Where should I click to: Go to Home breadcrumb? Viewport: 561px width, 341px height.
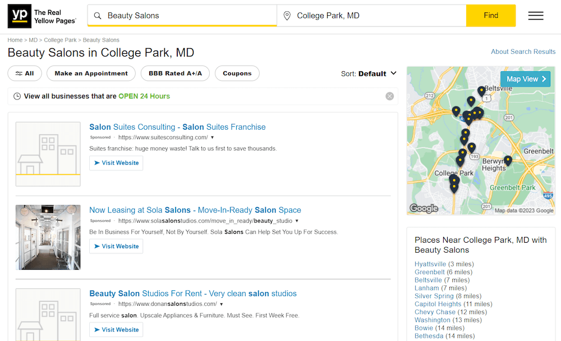click(x=15, y=40)
